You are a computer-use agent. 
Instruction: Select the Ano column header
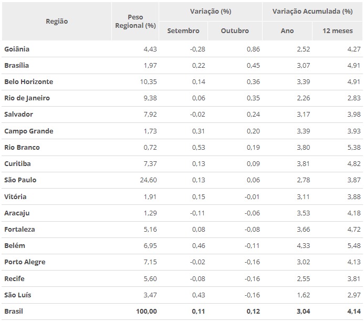point(287,31)
